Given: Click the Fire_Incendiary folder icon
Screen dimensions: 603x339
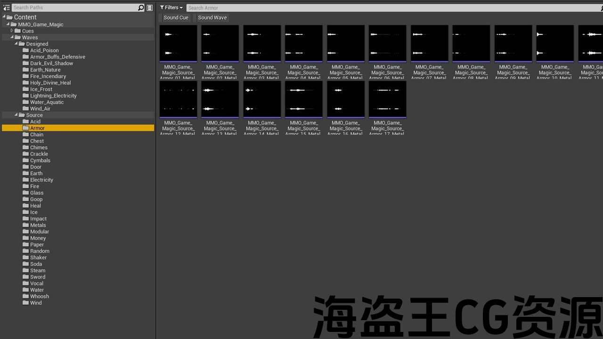Looking at the screenshot, I should [26, 76].
